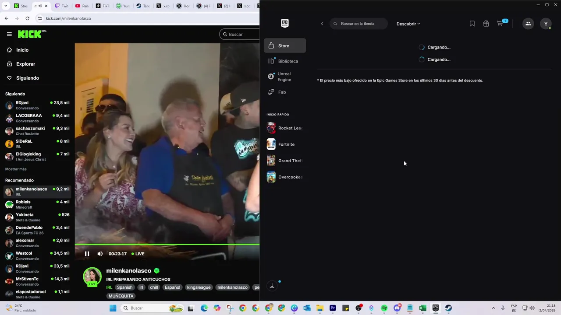This screenshot has height=315, width=561.
Task: Click Epic store search field
Action: click(359, 24)
